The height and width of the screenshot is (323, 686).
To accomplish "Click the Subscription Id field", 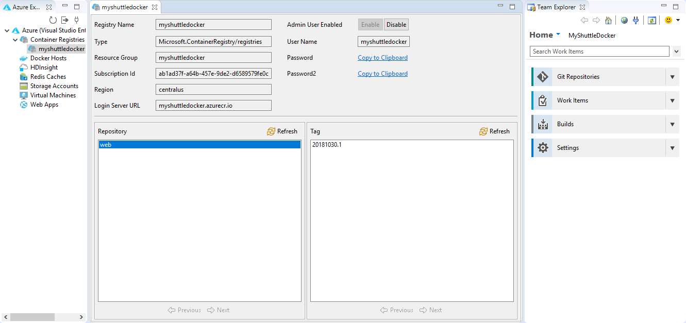I will (213, 74).
